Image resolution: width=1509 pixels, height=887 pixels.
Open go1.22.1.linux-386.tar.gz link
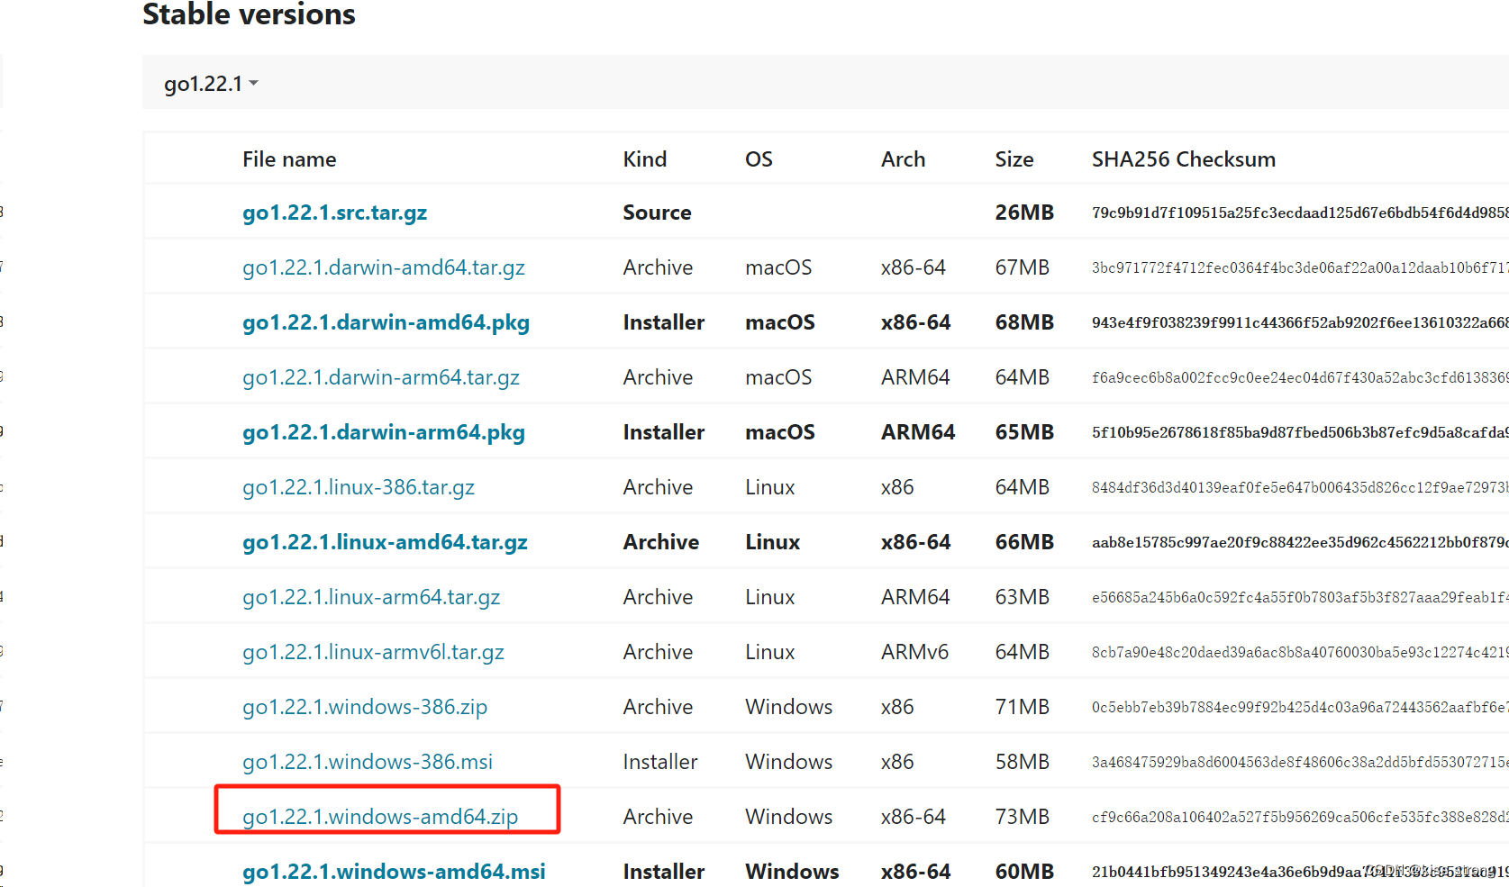358,487
